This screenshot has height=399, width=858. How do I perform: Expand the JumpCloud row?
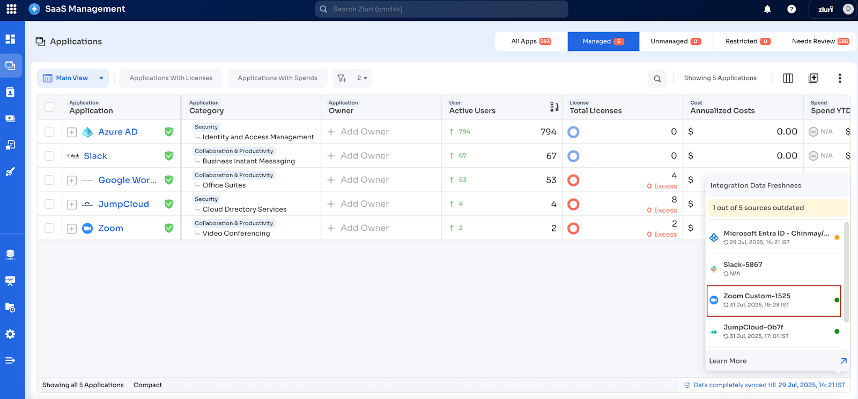(x=72, y=205)
